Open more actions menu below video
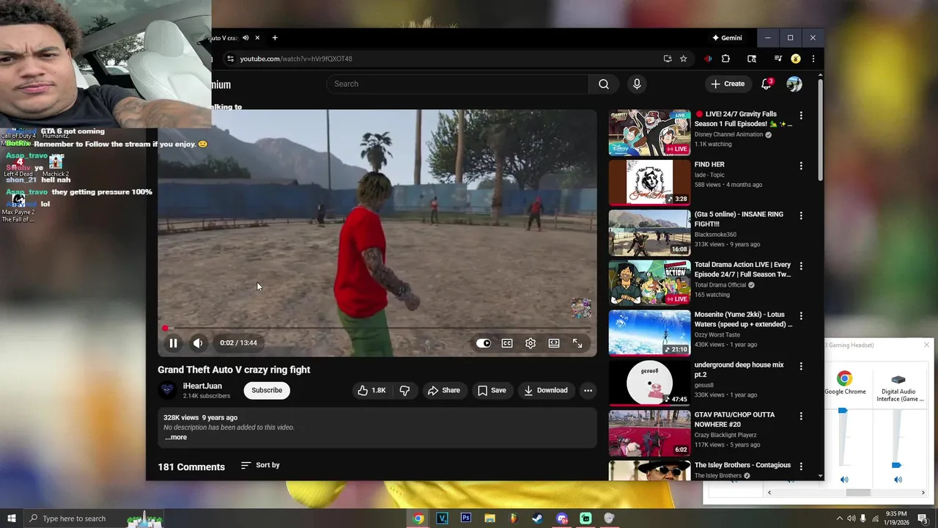Image resolution: width=938 pixels, height=528 pixels. tap(588, 390)
